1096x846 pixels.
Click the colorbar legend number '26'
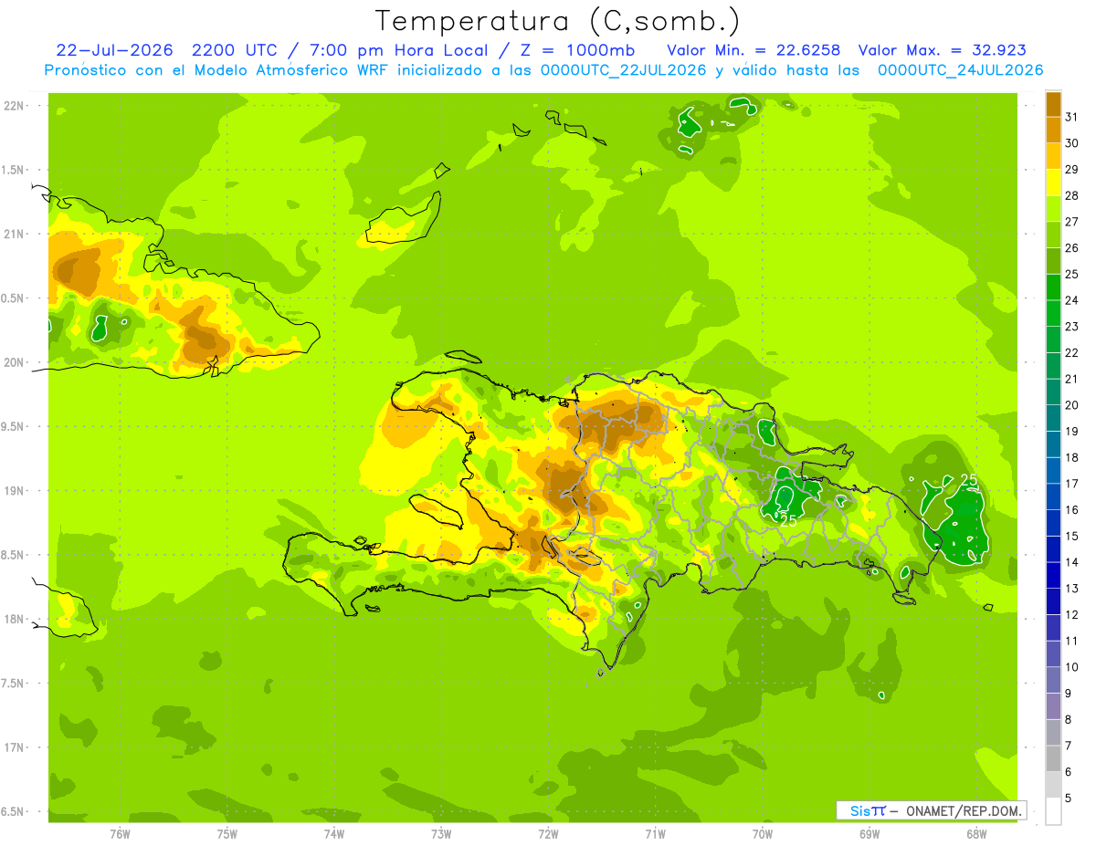1073,247
